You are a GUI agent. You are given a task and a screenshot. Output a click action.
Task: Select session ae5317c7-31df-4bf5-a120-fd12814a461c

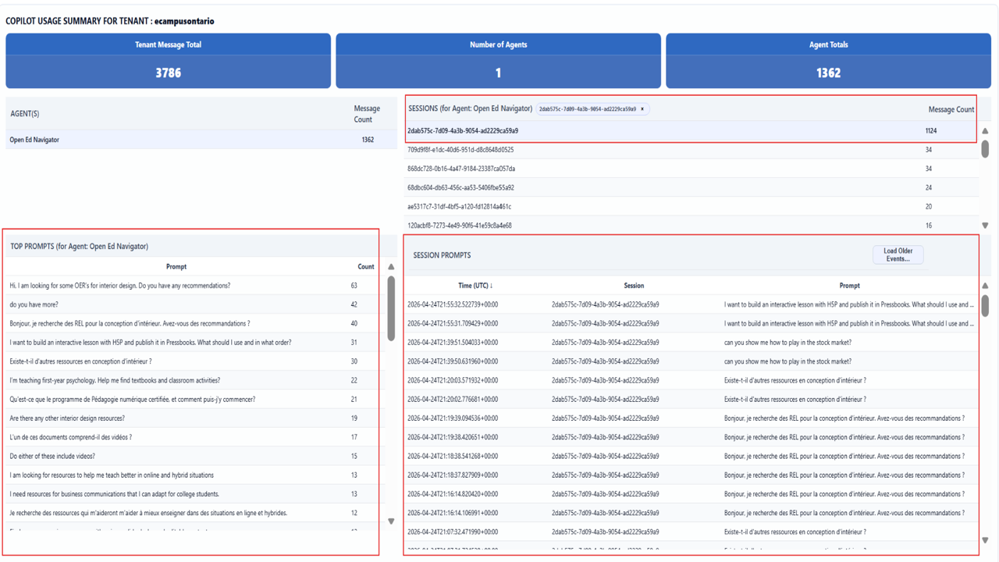point(691,207)
